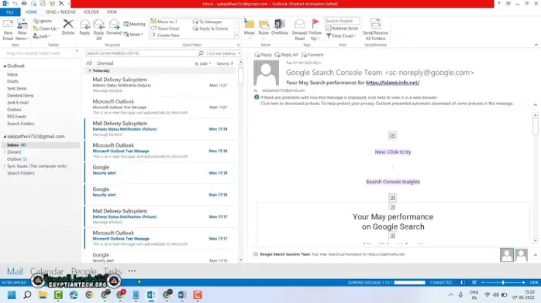The image size is (541, 303).
Task: Select Reply & Delete quick step
Action: click(x=211, y=29)
